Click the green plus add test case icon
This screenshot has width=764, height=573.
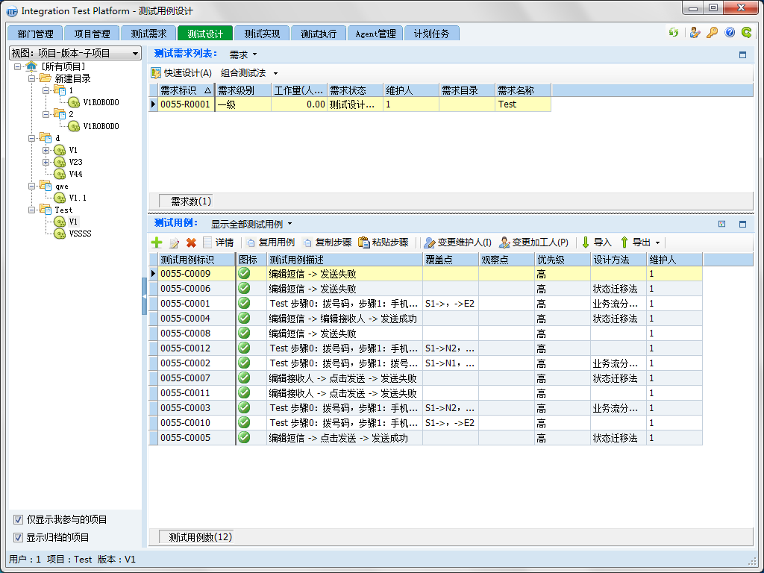[x=157, y=242]
